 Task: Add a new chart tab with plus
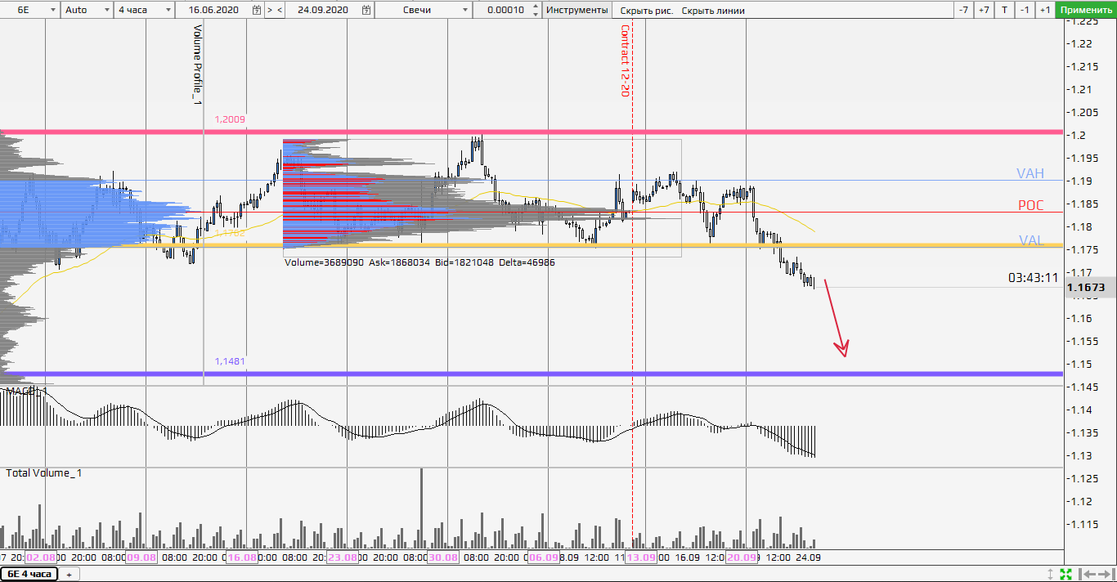(69, 575)
